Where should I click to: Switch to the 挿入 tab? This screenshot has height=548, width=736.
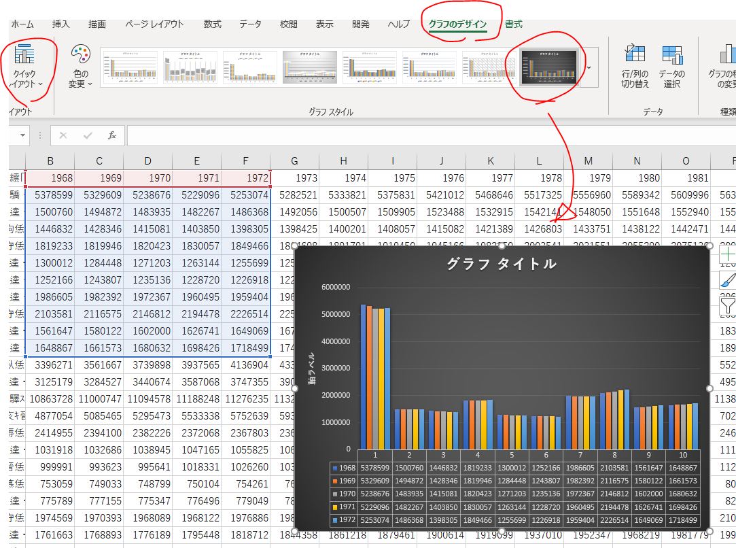[61, 24]
